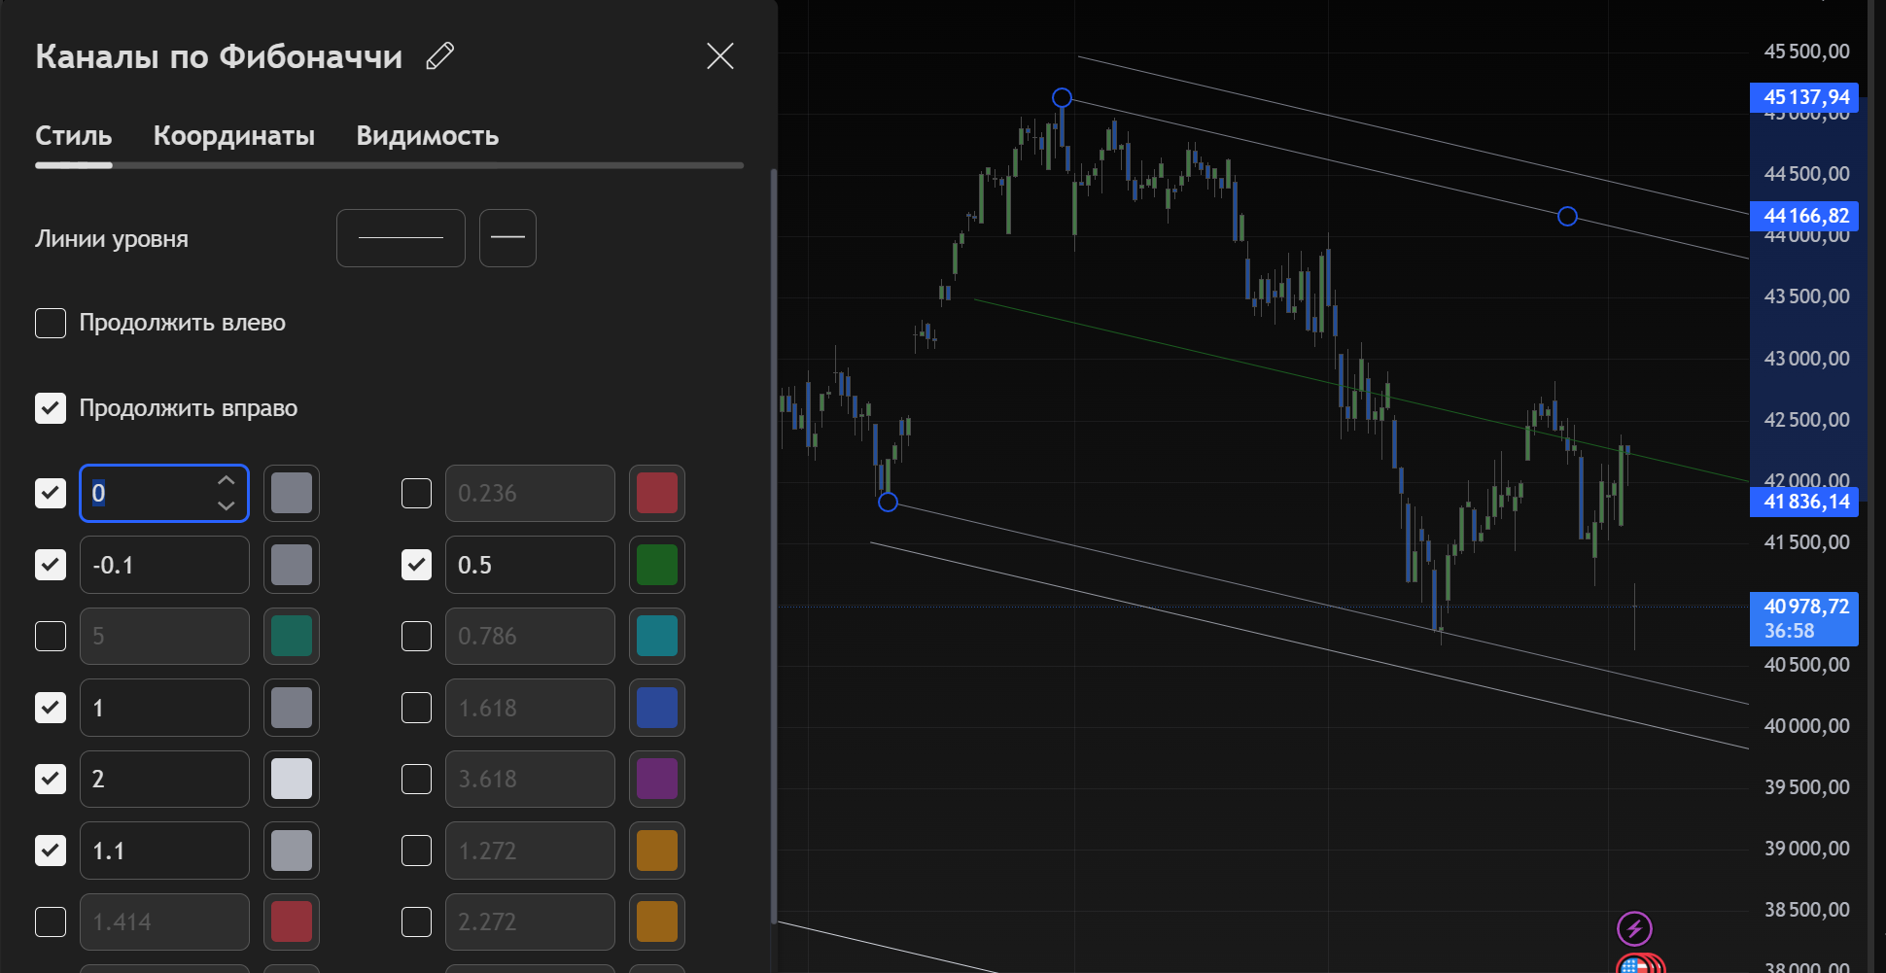This screenshot has width=1886, height=973.
Task: Enable the 0.236 level checkbox
Action: tap(416, 494)
